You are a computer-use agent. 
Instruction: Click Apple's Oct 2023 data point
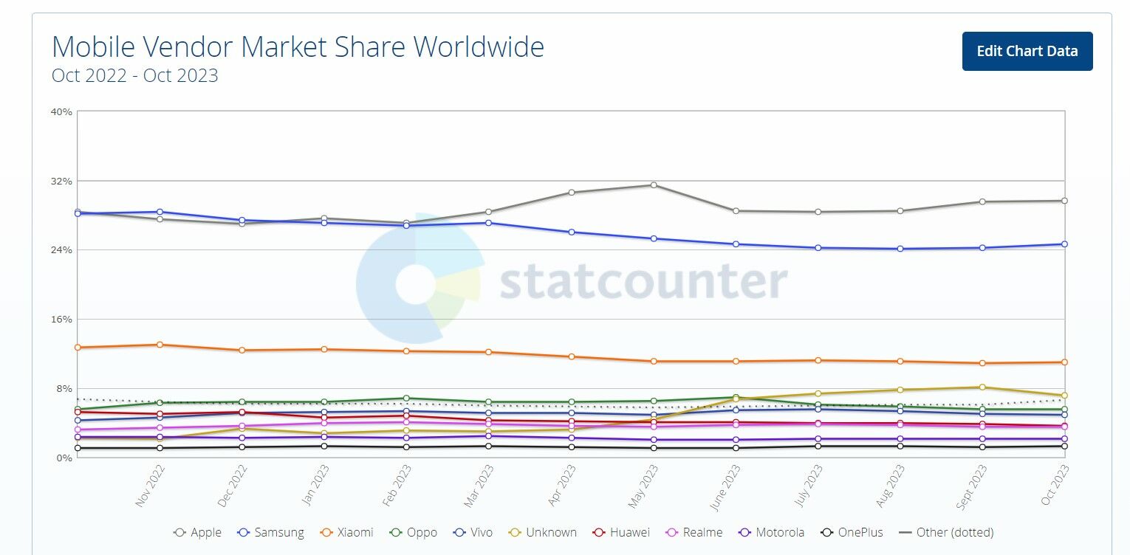click(x=1064, y=201)
